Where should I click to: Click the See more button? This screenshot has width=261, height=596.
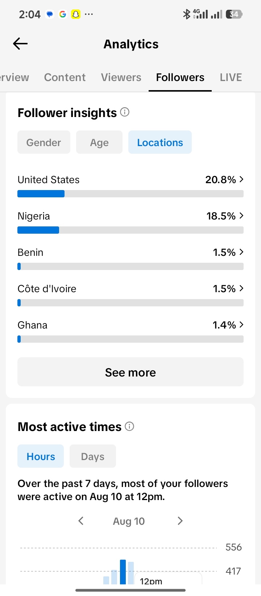[130, 372]
